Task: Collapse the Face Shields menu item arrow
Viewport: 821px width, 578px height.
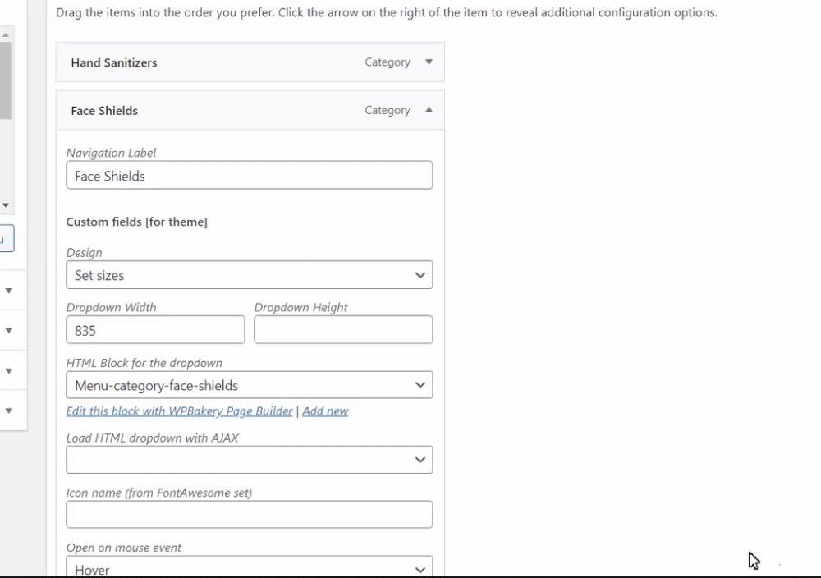Action: [x=429, y=110]
